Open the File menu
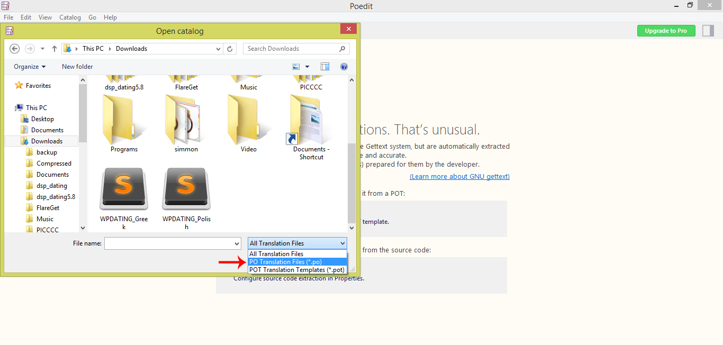This screenshot has height=345, width=723. 8,17
